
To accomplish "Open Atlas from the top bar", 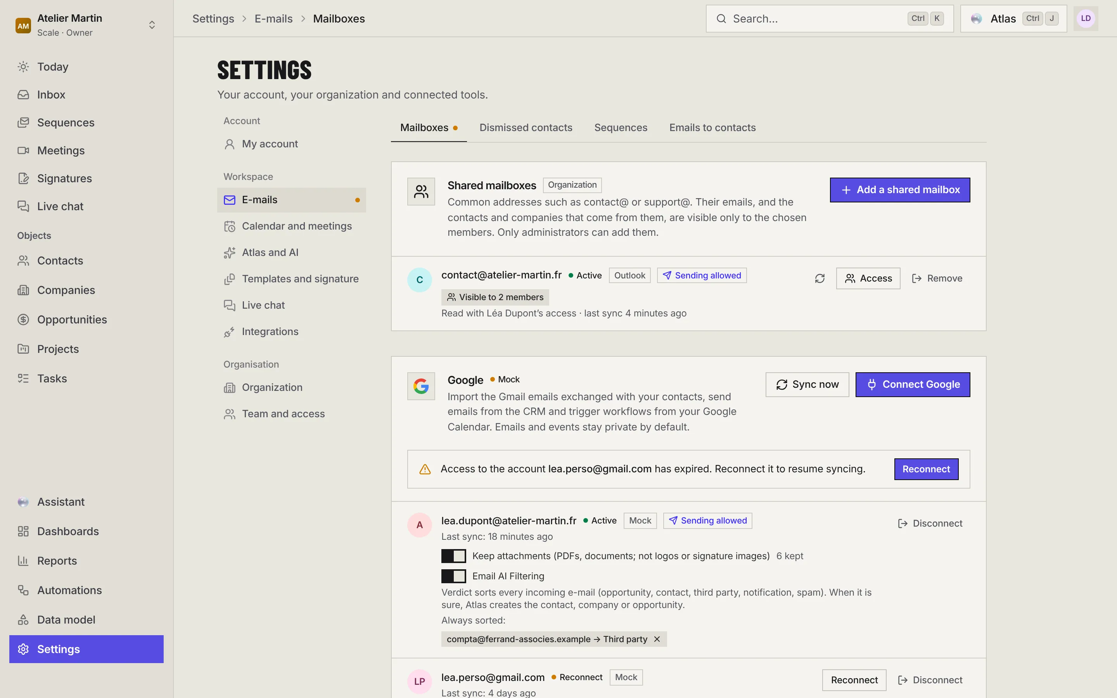I will pos(1013,19).
